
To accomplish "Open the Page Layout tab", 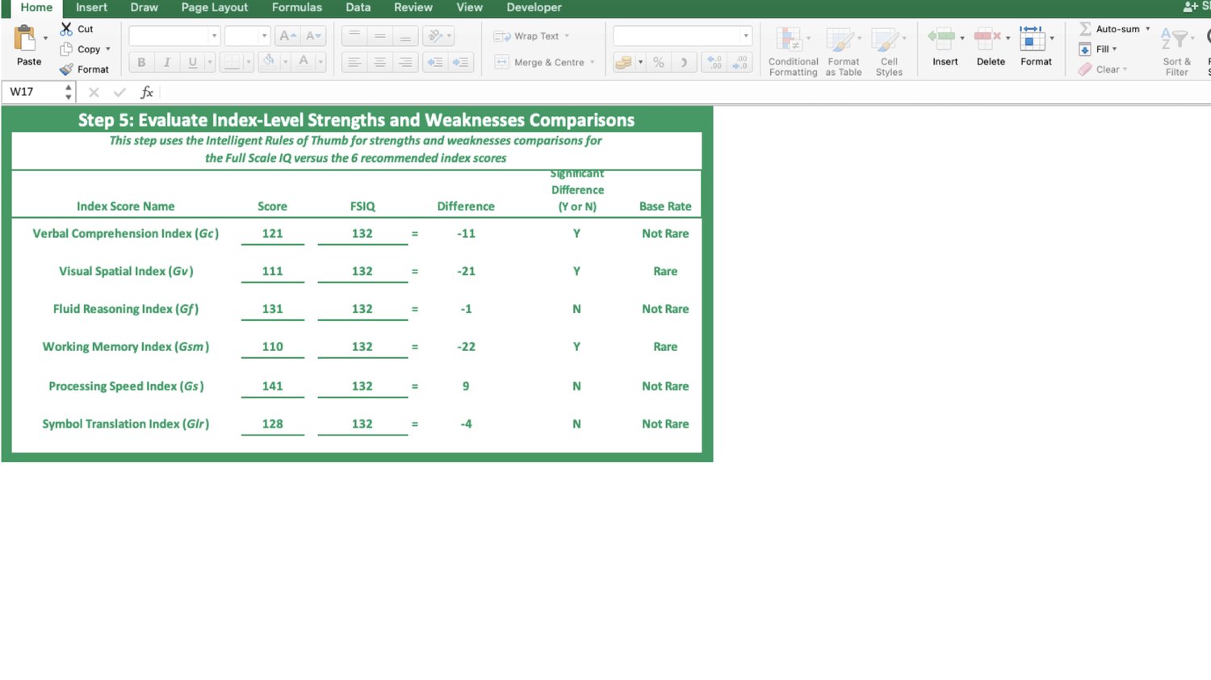I will tap(214, 7).
